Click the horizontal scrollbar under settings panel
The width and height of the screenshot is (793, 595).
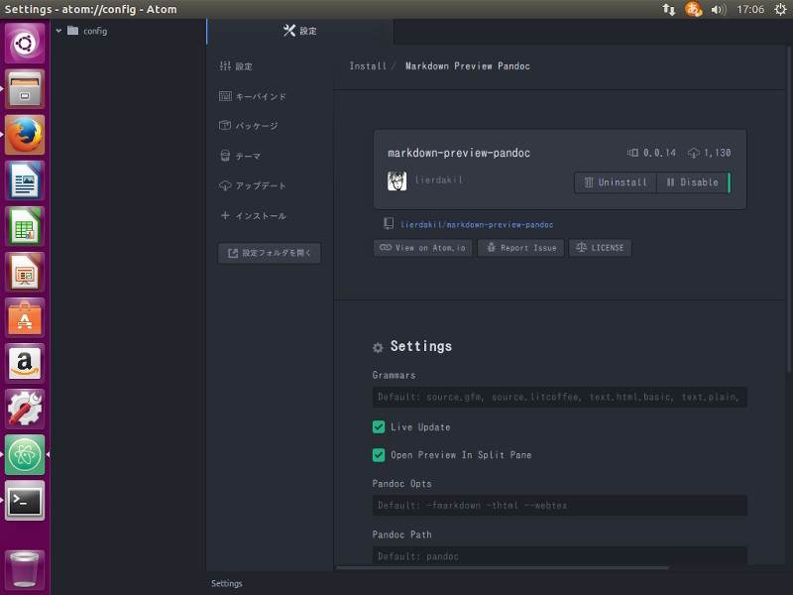pyautogui.click(x=503, y=567)
